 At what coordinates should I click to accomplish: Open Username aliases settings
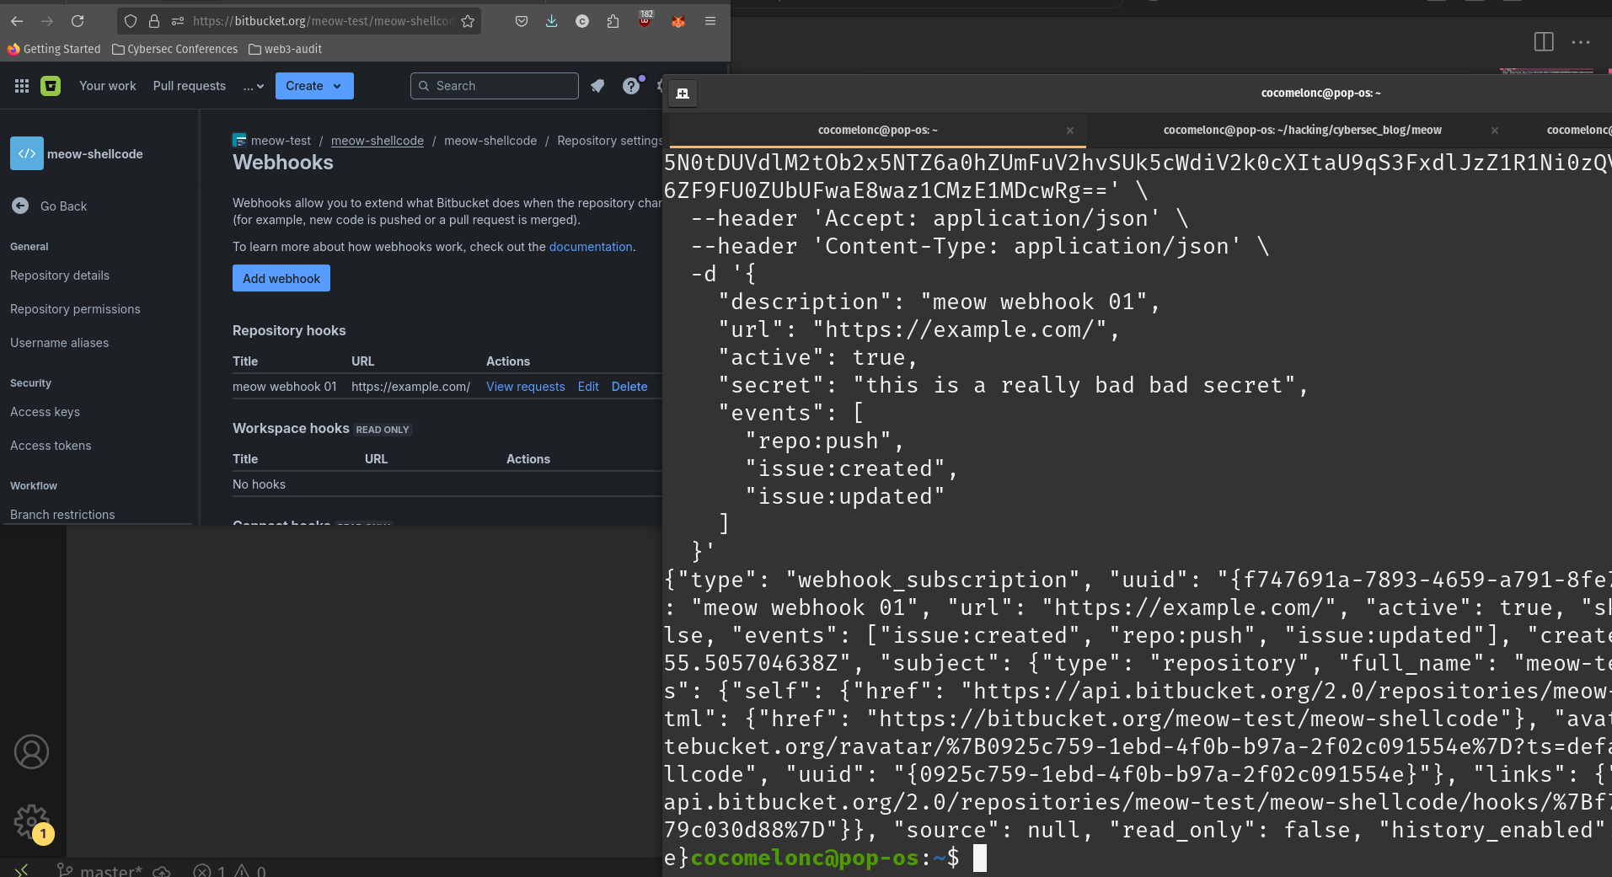coord(59,343)
